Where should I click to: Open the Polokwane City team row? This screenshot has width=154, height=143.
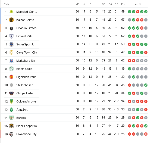point(74,134)
